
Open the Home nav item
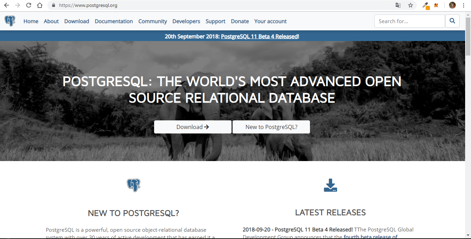[31, 21]
